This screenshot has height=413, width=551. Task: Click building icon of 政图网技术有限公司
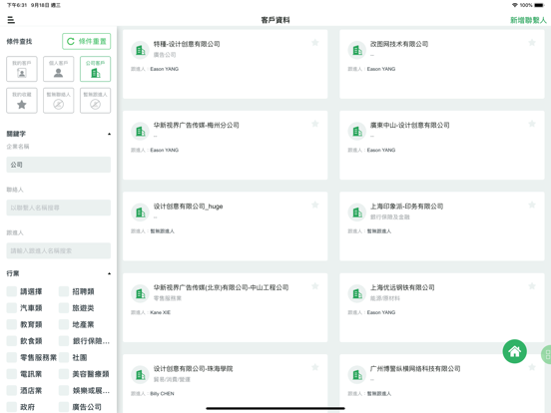tap(357, 50)
